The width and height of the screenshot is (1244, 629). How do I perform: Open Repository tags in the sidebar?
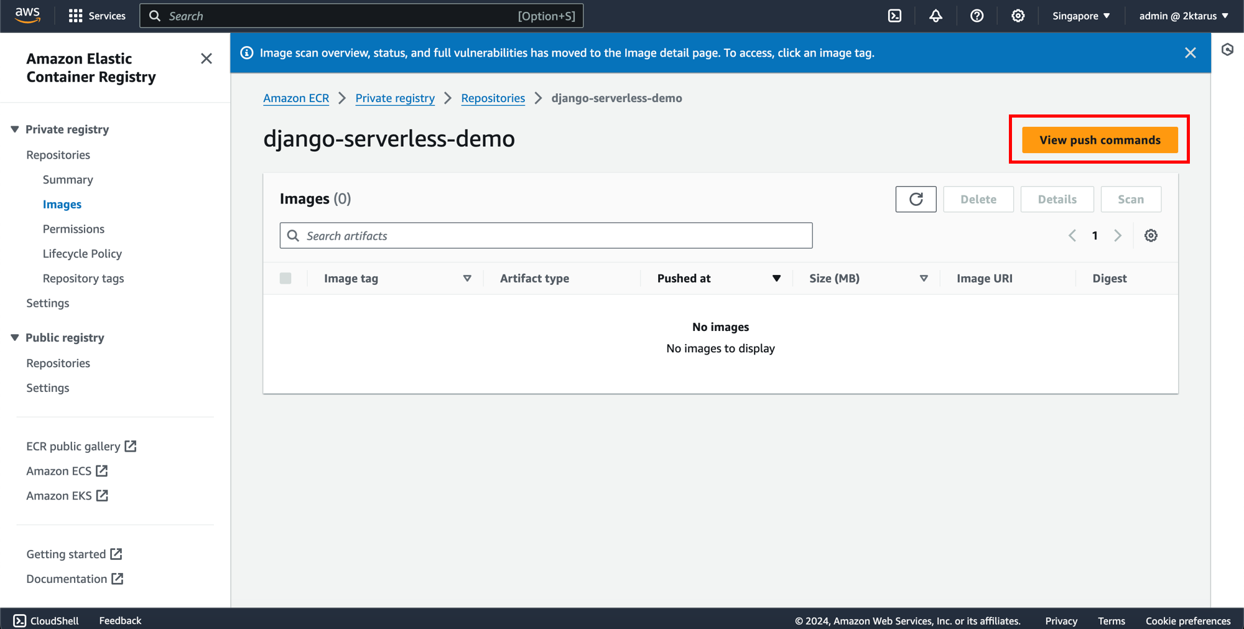pyautogui.click(x=83, y=278)
